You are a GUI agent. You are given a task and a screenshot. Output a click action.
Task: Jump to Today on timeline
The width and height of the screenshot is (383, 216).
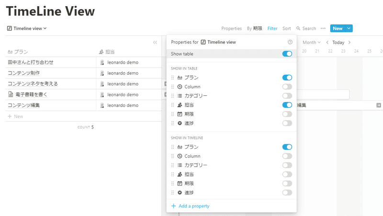(x=338, y=42)
